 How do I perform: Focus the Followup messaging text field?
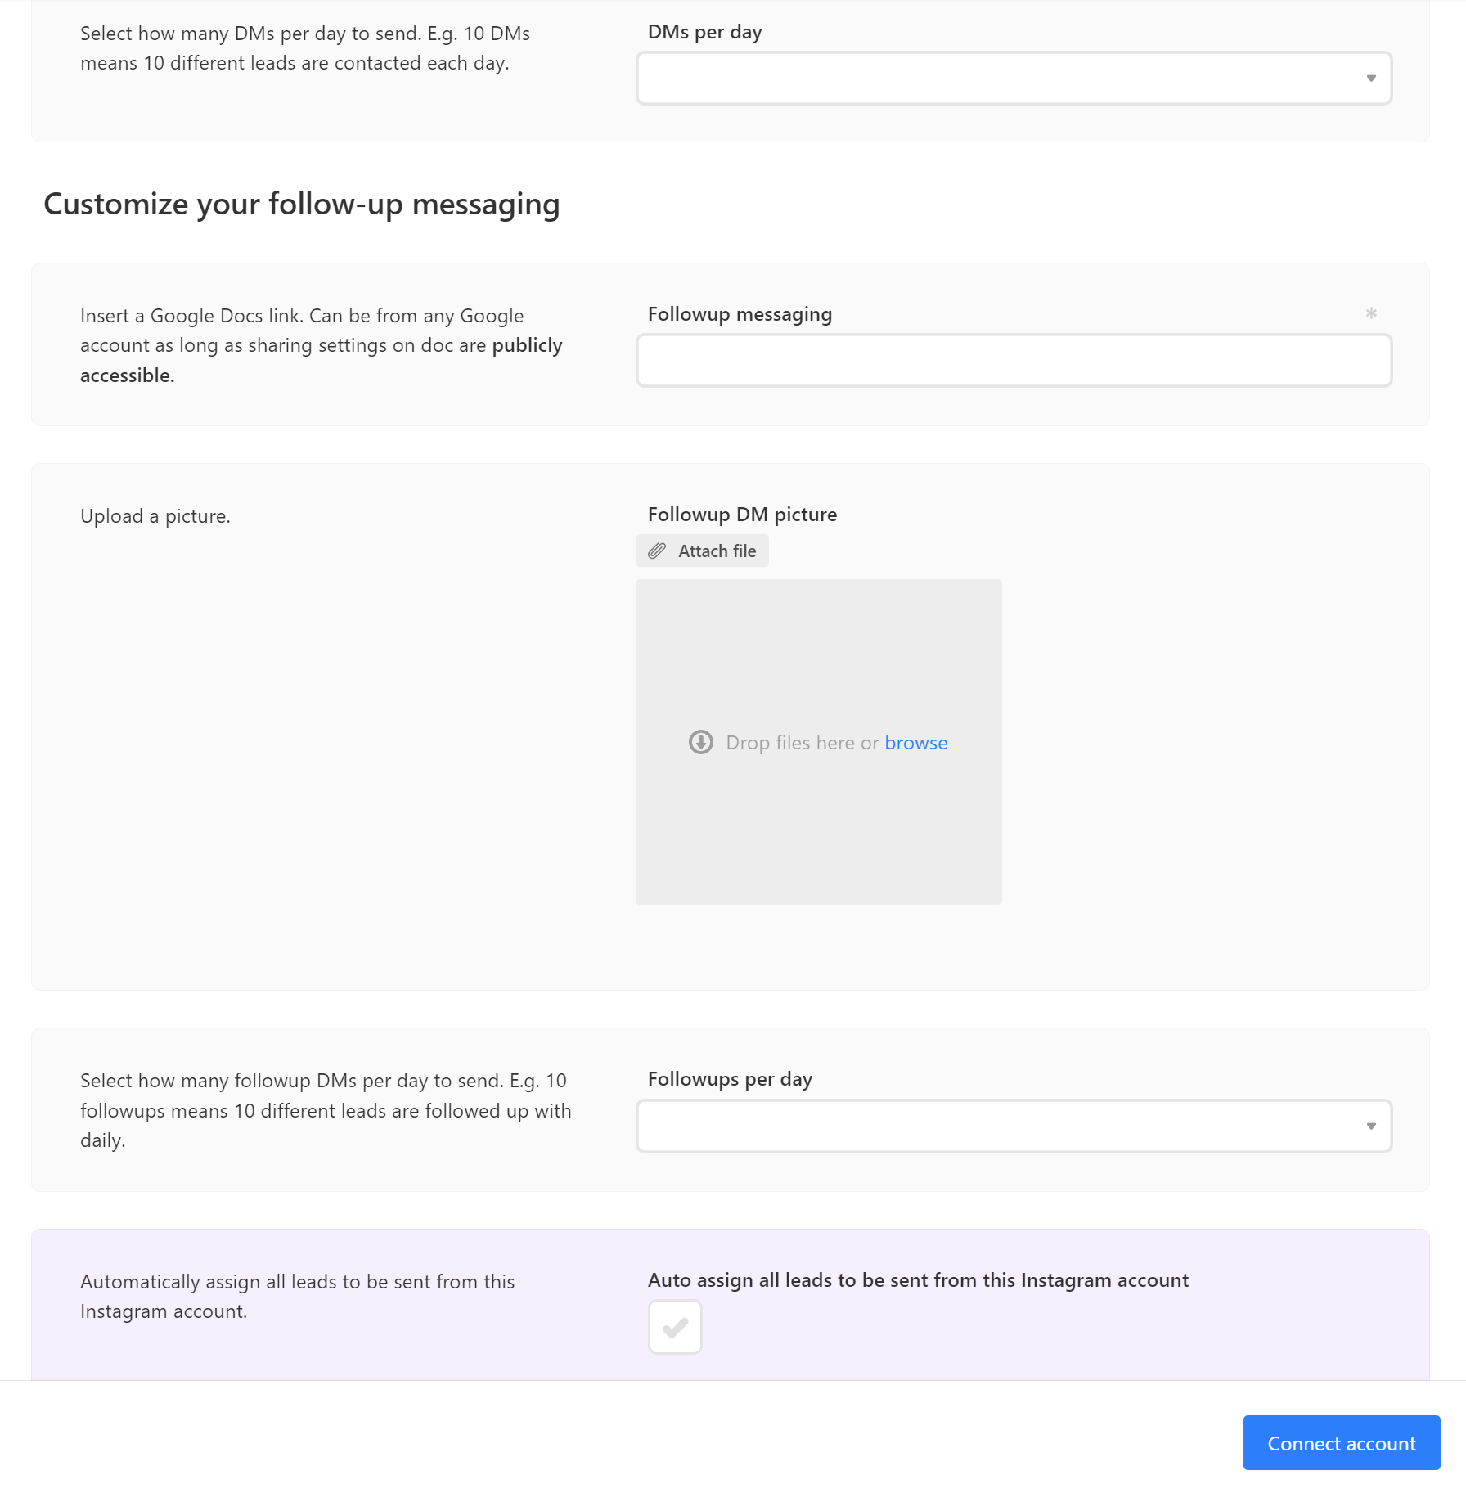pos(1013,361)
